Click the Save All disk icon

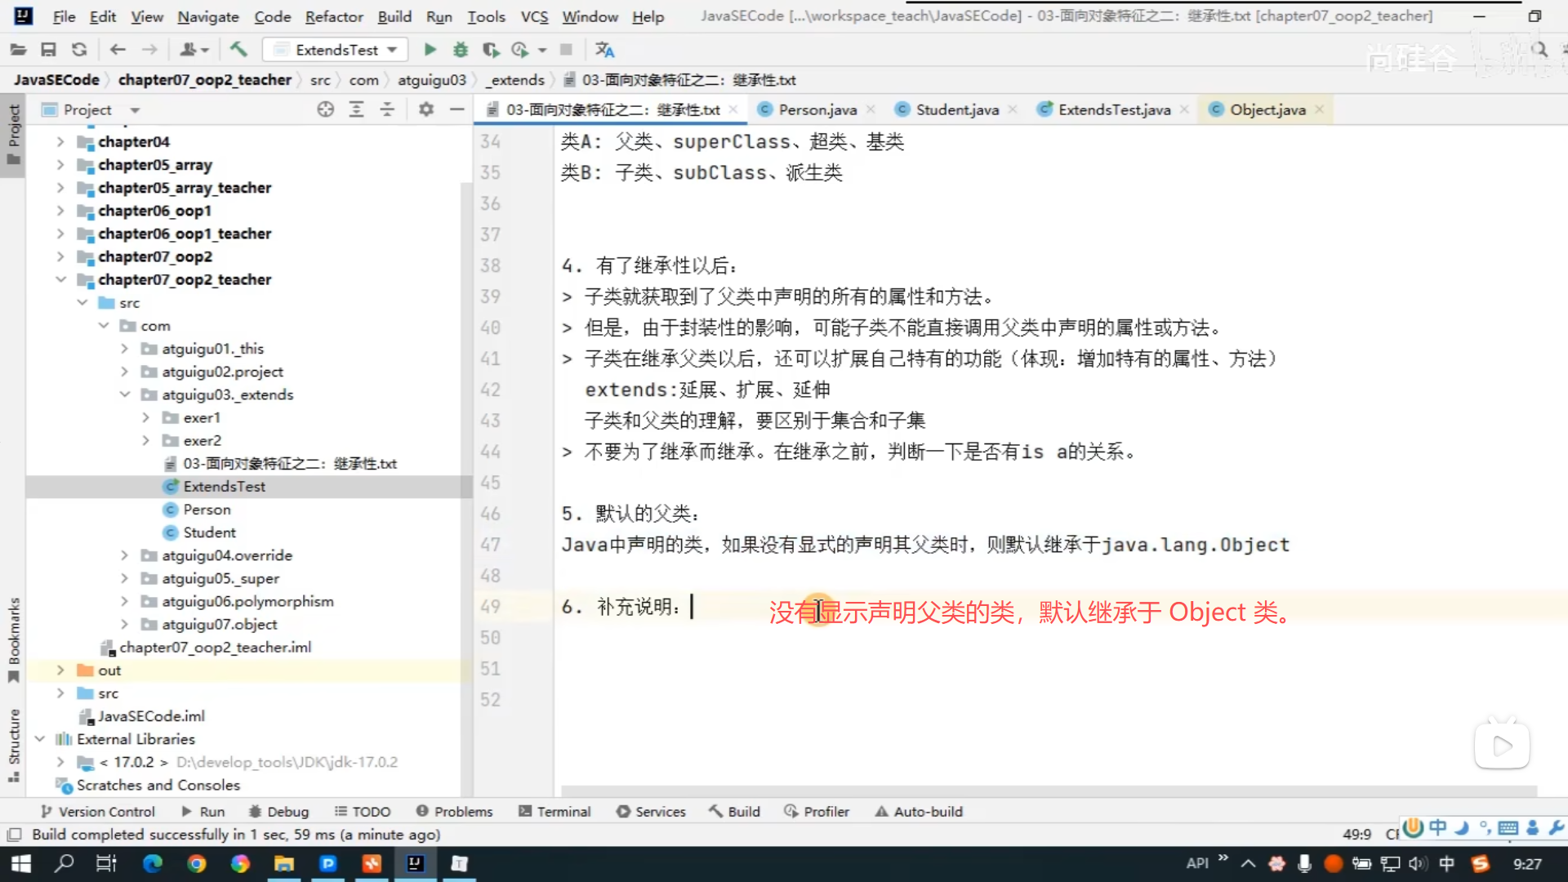pos(48,50)
